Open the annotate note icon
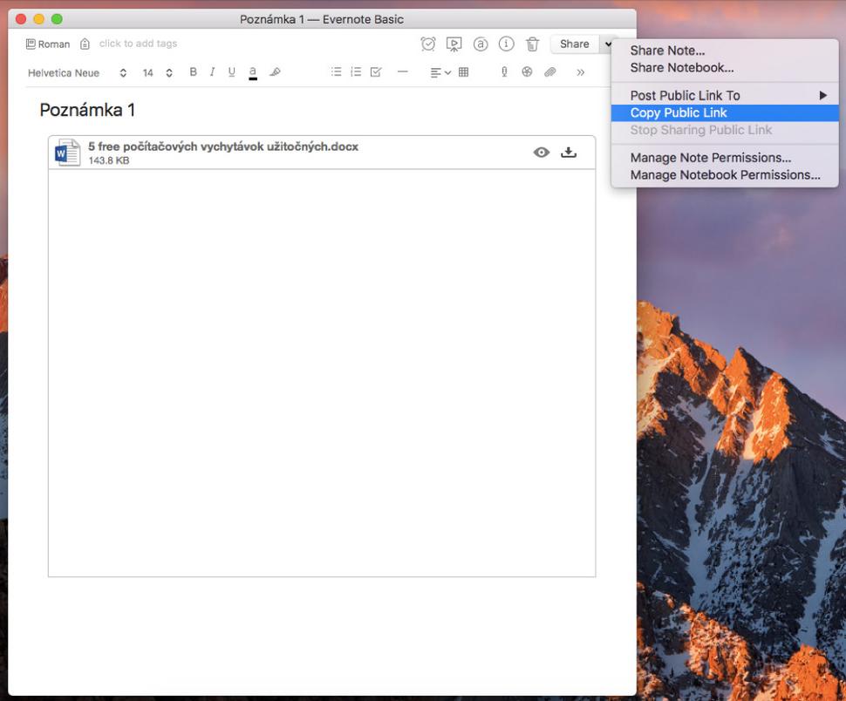Image resolution: width=846 pixels, height=701 pixels. [x=481, y=44]
